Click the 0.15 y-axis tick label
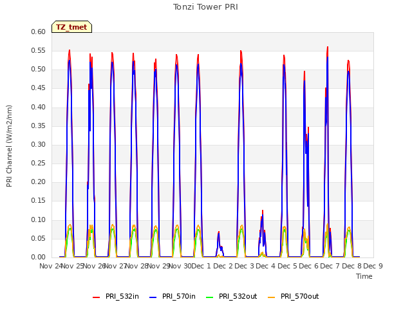This screenshot has height=309, width=412. point(39,201)
